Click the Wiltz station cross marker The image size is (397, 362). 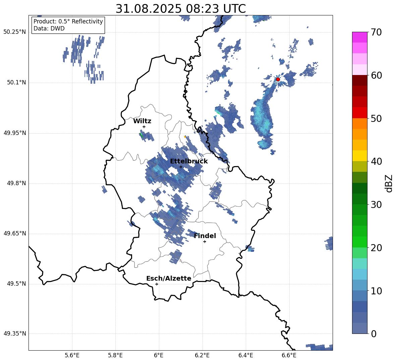[x=144, y=127]
